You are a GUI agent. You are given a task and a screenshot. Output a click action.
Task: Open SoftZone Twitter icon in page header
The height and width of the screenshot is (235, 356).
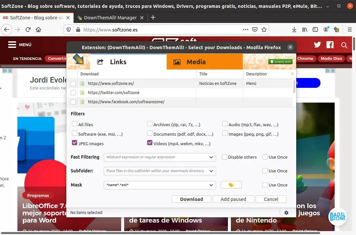[317, 45]
